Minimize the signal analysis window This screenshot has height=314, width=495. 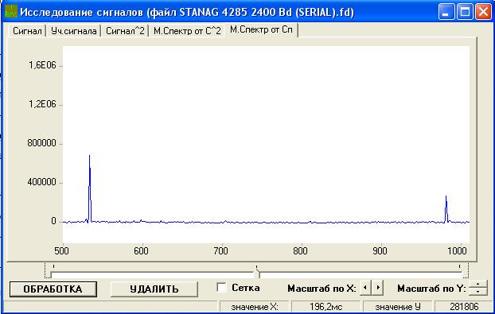pyautogui.click(x=446, y=12)
